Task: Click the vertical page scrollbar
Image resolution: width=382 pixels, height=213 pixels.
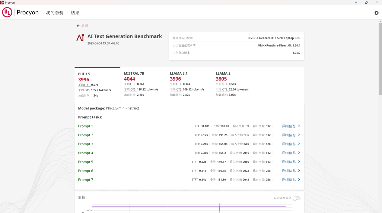Action: point(380,59)
